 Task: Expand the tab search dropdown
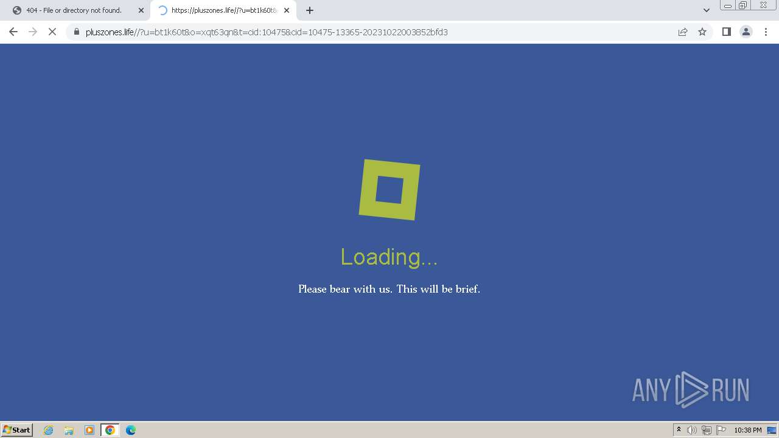(706, 10)
